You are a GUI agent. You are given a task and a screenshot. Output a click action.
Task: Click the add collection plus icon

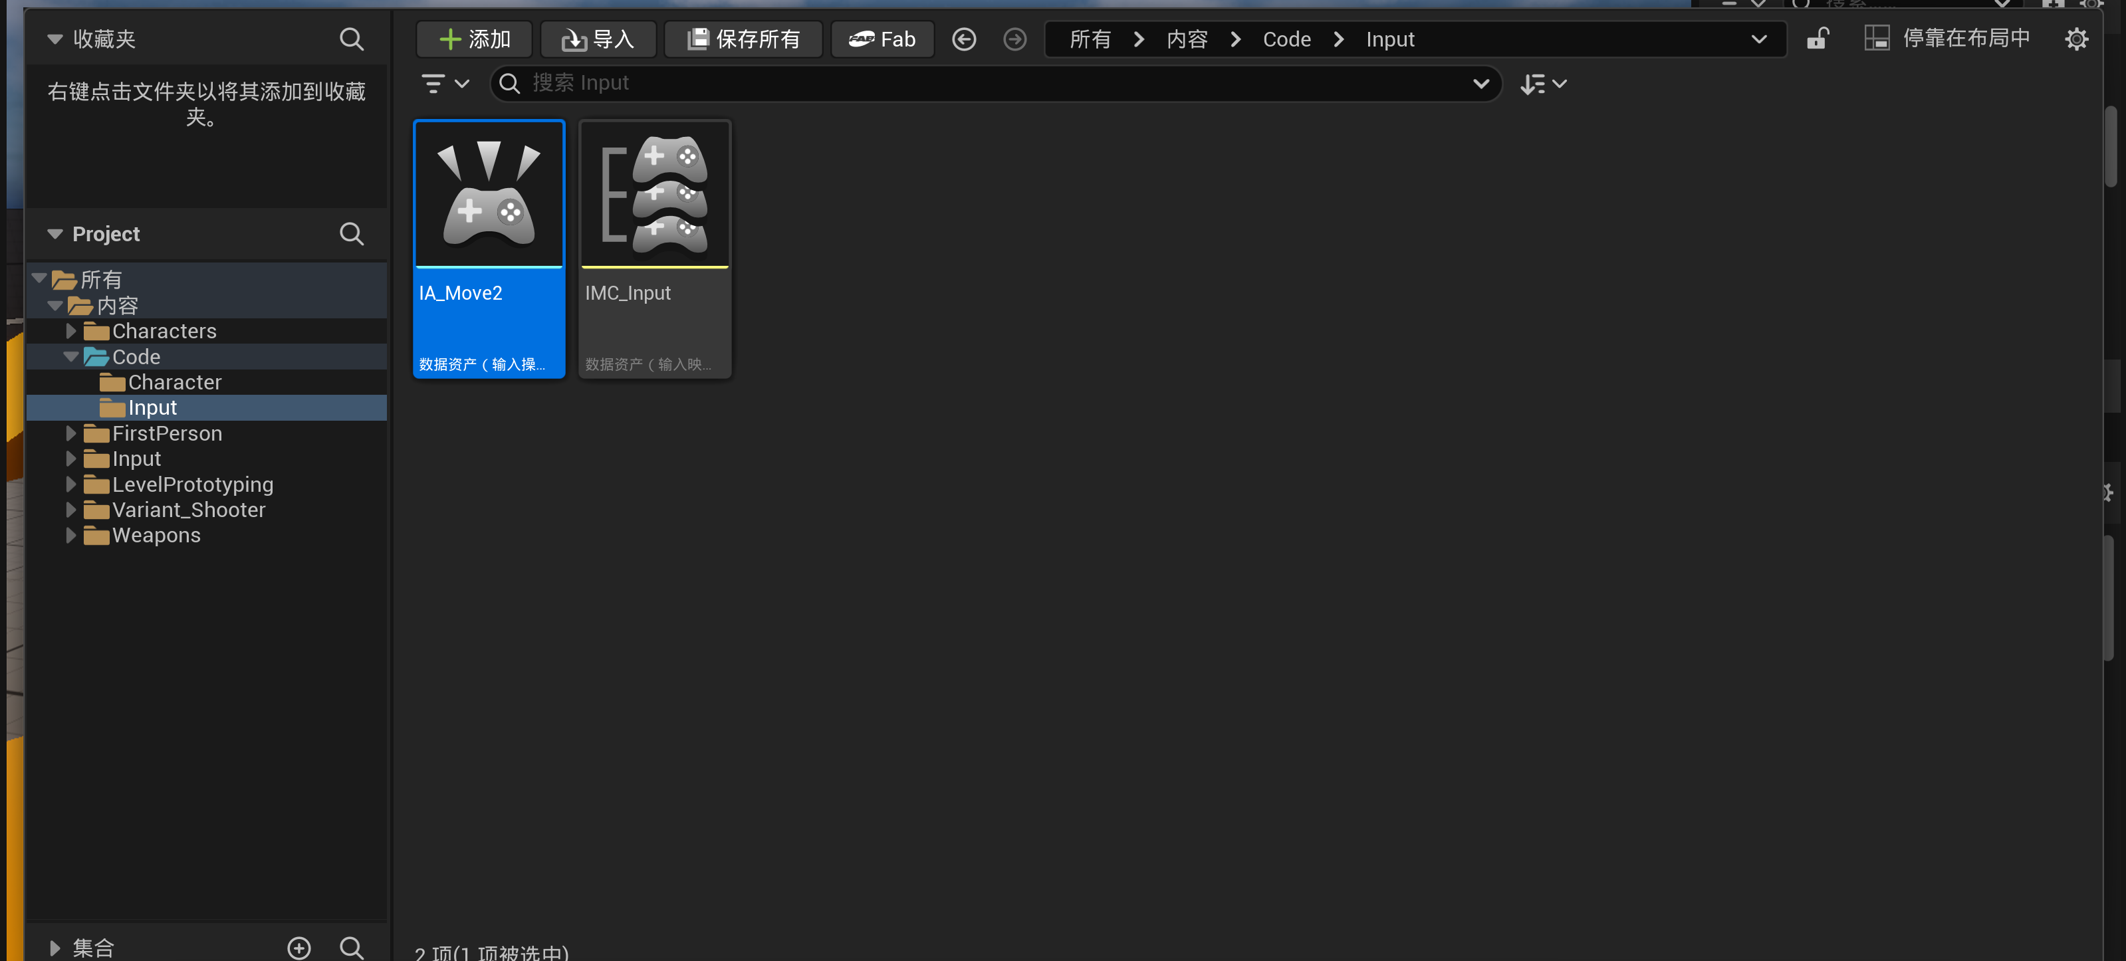coord(298,948)
